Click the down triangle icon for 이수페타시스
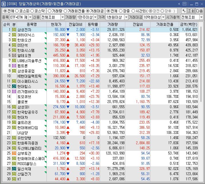The image size is (205, 184). (68, 81)
